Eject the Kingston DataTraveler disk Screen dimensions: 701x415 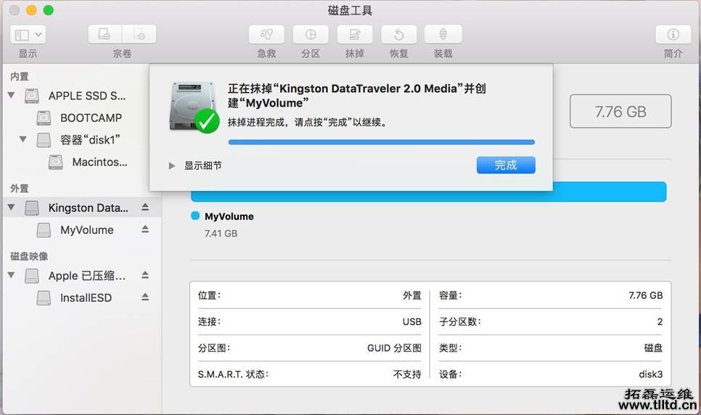pos(145,207)
